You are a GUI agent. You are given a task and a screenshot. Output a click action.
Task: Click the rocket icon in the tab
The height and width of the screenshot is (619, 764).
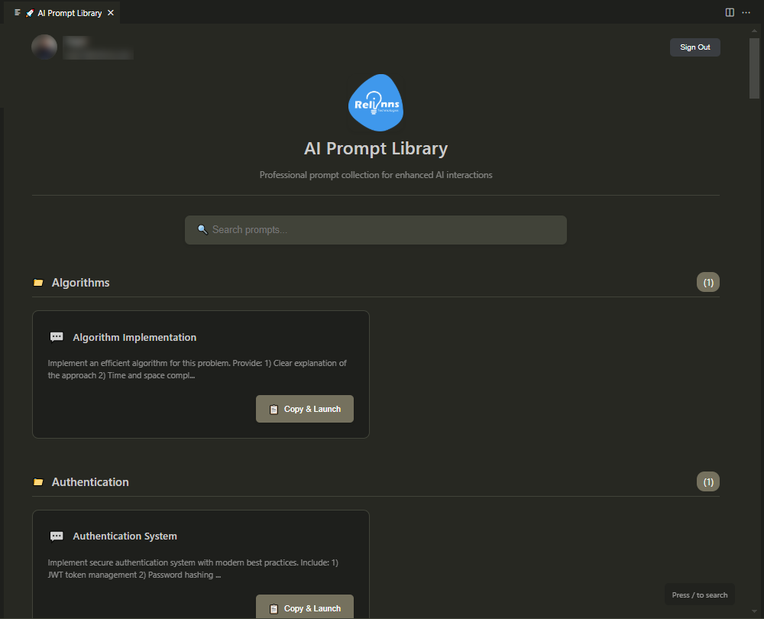point(30,13)
